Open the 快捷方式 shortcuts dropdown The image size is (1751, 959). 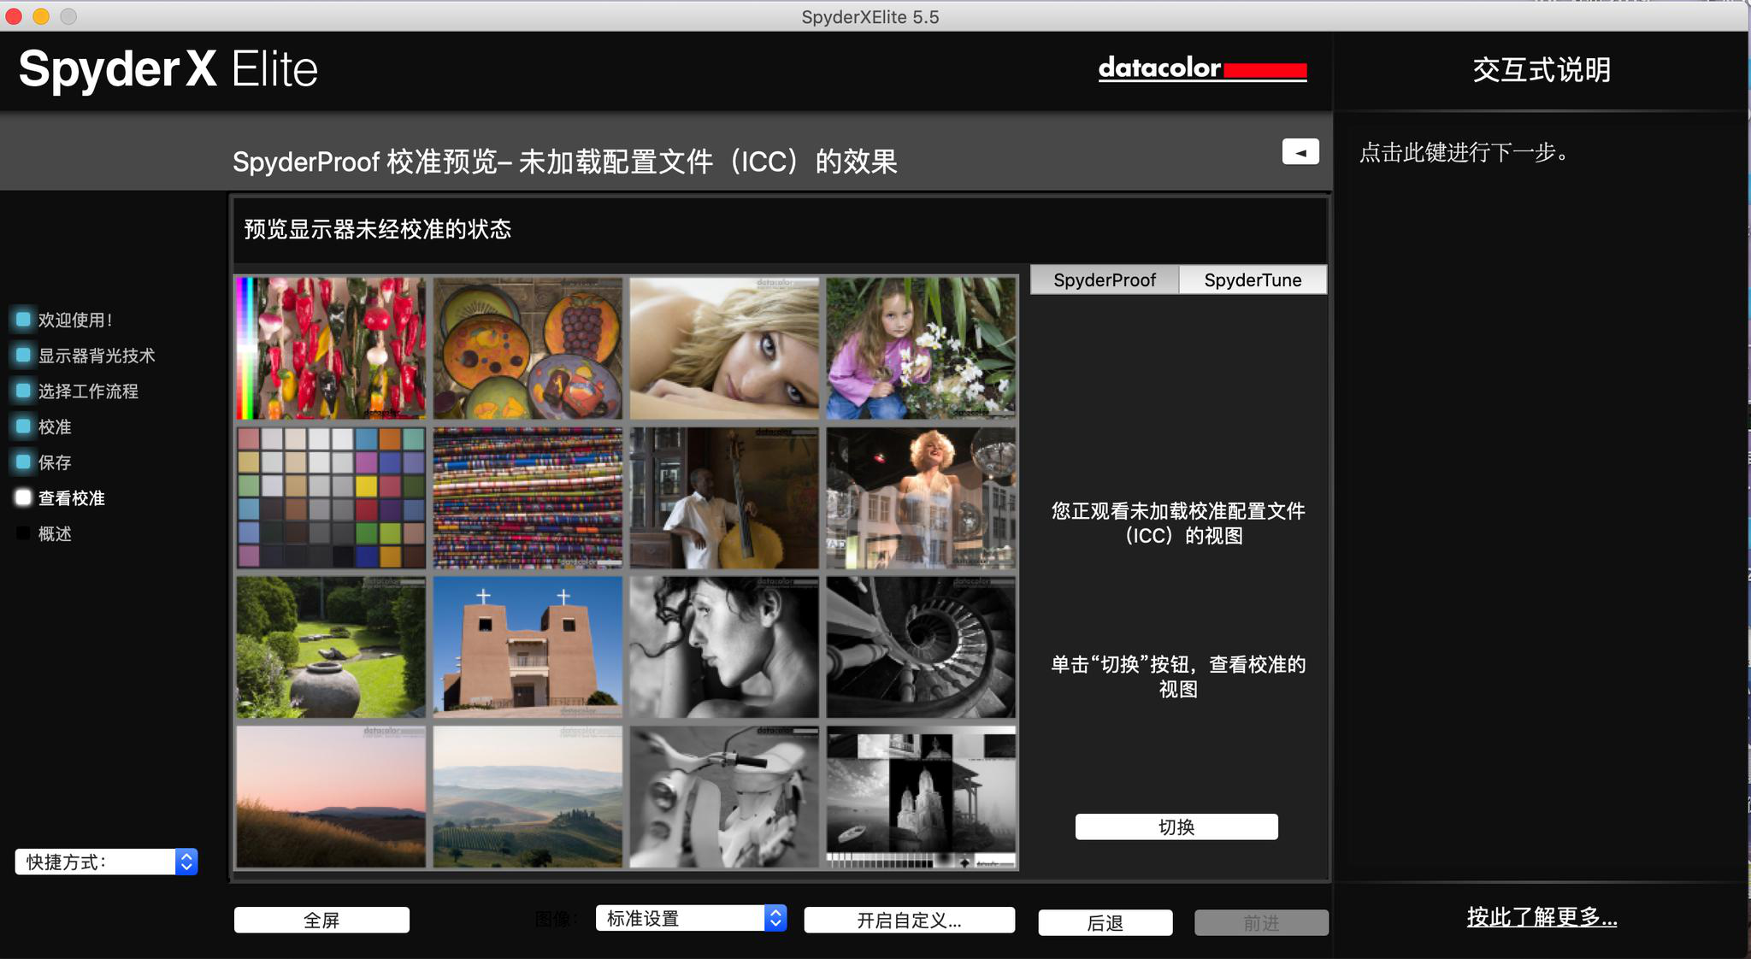(106, 862)
